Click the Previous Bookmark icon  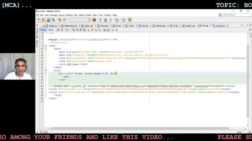93,30
